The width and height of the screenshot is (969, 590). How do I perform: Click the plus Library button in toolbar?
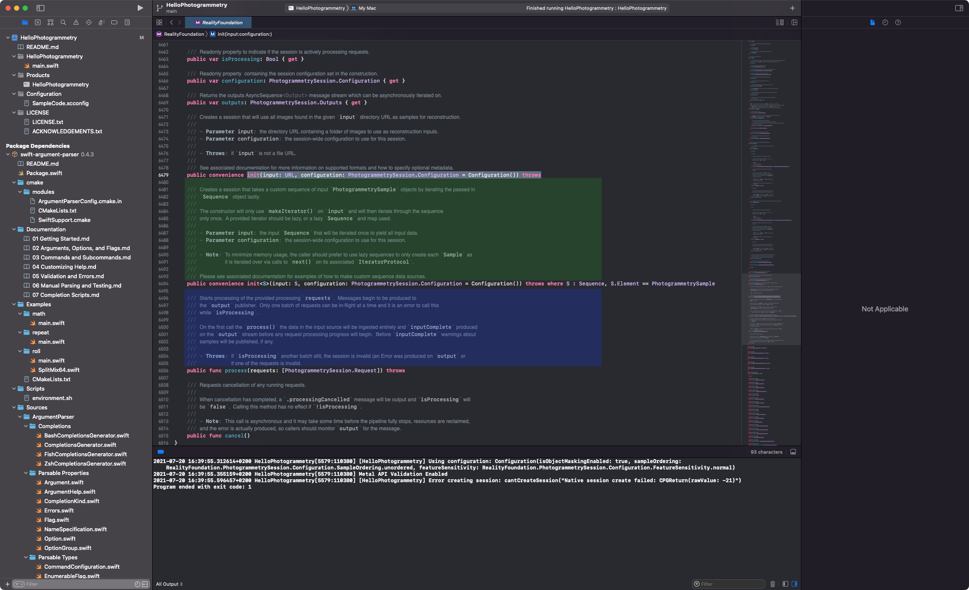click(792, 8)
